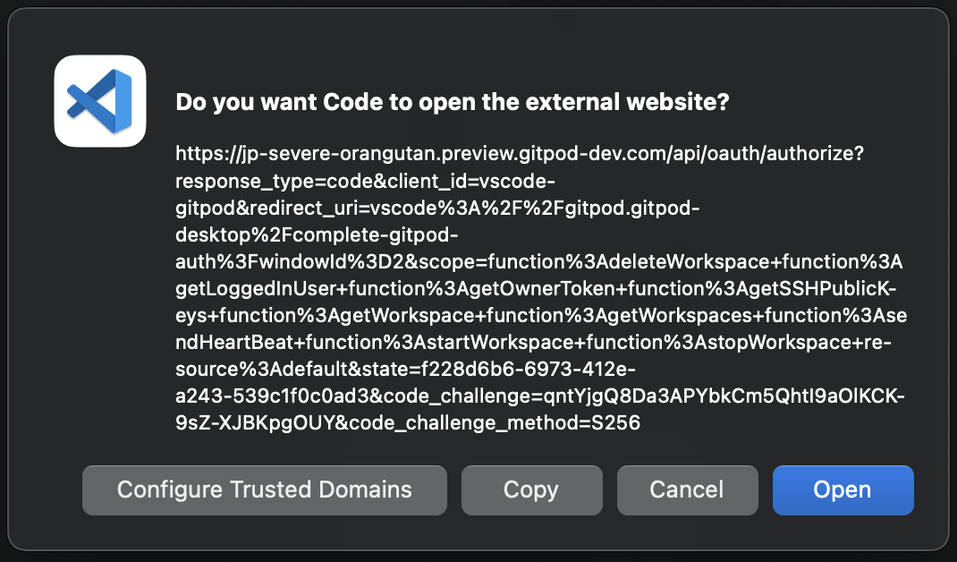
Task: Click 'getLoggedInUser' in the URL text
Action: [x=257, y=288]
